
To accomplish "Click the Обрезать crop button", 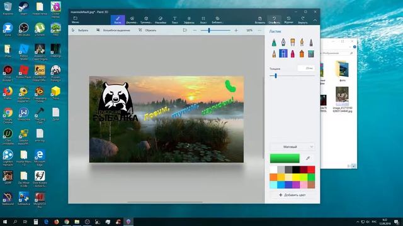I will click(147, 30).
